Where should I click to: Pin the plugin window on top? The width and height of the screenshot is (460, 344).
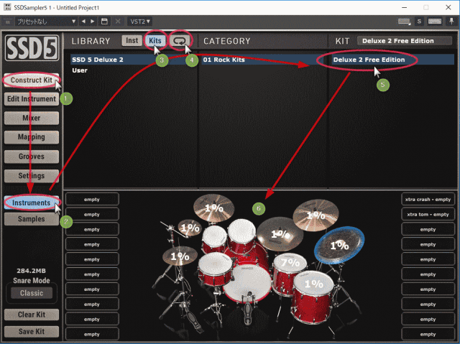coord(451,22)
